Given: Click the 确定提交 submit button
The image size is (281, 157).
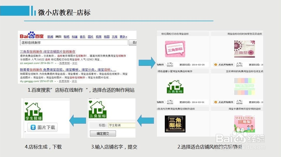Looking at the screenshot, I should tap(103, 133).
